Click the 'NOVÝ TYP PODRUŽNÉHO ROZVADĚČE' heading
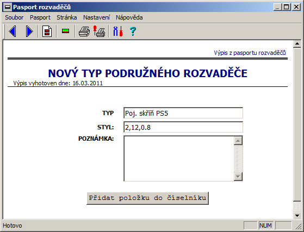The image size is (304, 232). point(147,73)
